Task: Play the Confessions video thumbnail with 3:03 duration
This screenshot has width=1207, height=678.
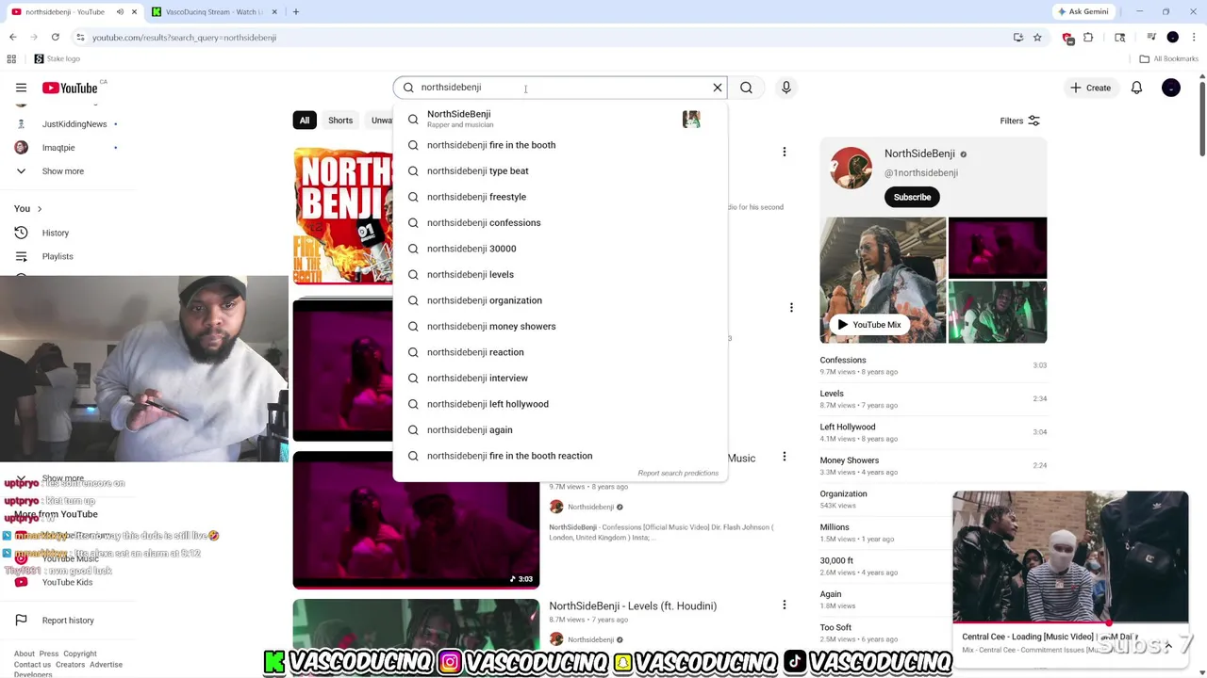Action: (416, 520)
